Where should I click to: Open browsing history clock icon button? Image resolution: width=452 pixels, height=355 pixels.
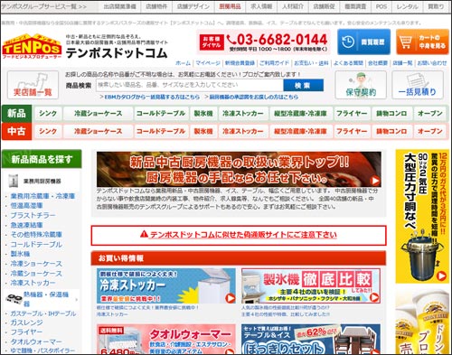click(x=363, y=42)
